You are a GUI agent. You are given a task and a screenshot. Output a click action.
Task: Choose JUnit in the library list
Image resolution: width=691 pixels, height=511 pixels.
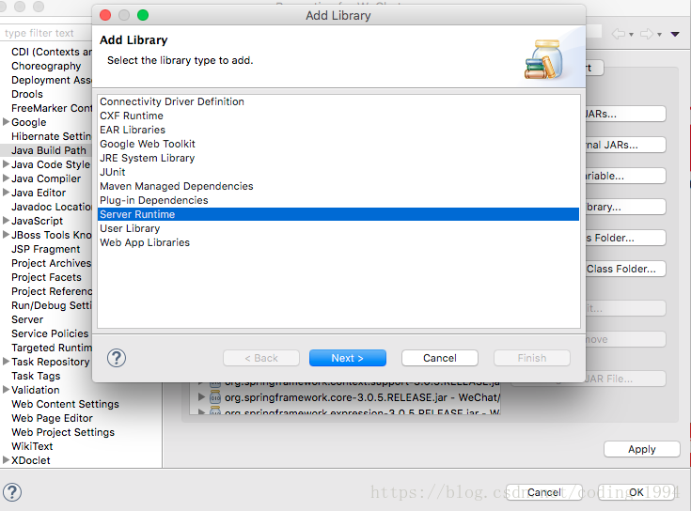(338, 172)
